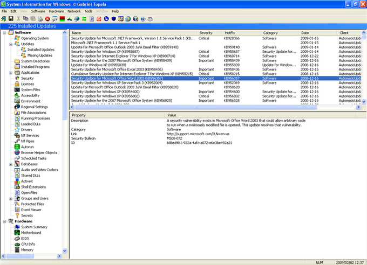Select NT Services tree item
The image size is (367, 265).
30,136
